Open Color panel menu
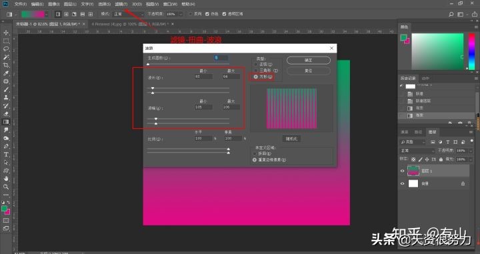Screen dimensions: 480x254 [476, 27]
